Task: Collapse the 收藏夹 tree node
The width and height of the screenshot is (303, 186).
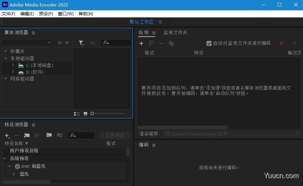Action: (x=6, y=51)
